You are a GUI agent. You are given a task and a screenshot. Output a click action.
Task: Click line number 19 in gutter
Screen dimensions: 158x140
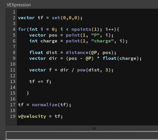click(13, 116)
